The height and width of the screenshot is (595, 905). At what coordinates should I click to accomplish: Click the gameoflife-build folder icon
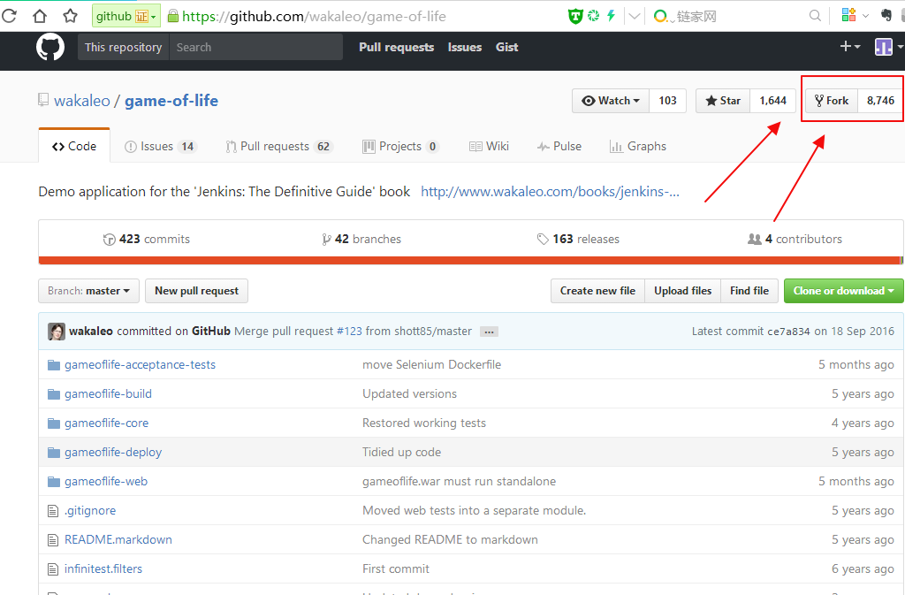coord(54,394)
